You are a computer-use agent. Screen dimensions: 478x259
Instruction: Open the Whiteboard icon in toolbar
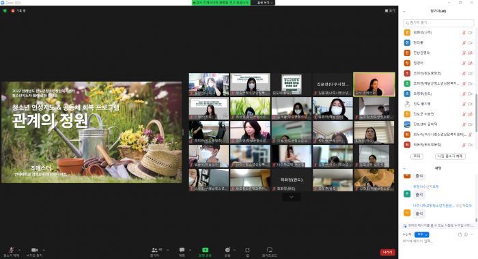pyautogui.click(x=270, y=250)
